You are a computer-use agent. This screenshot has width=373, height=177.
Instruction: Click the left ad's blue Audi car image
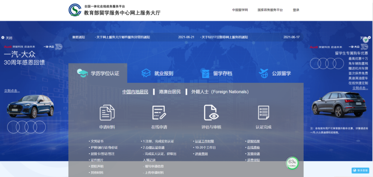pos(30,106)
